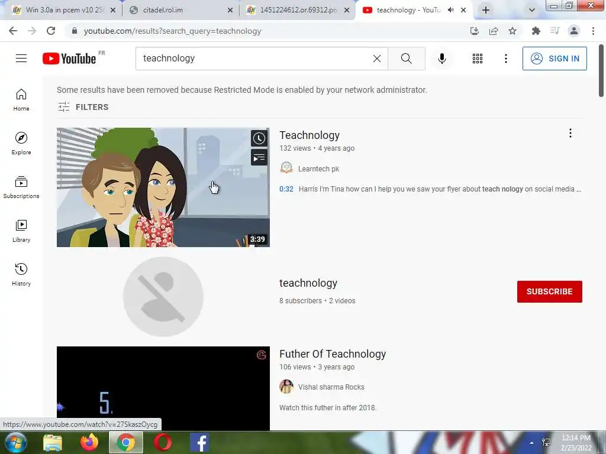Open the teachnology channel avatar

pos(163,297)
